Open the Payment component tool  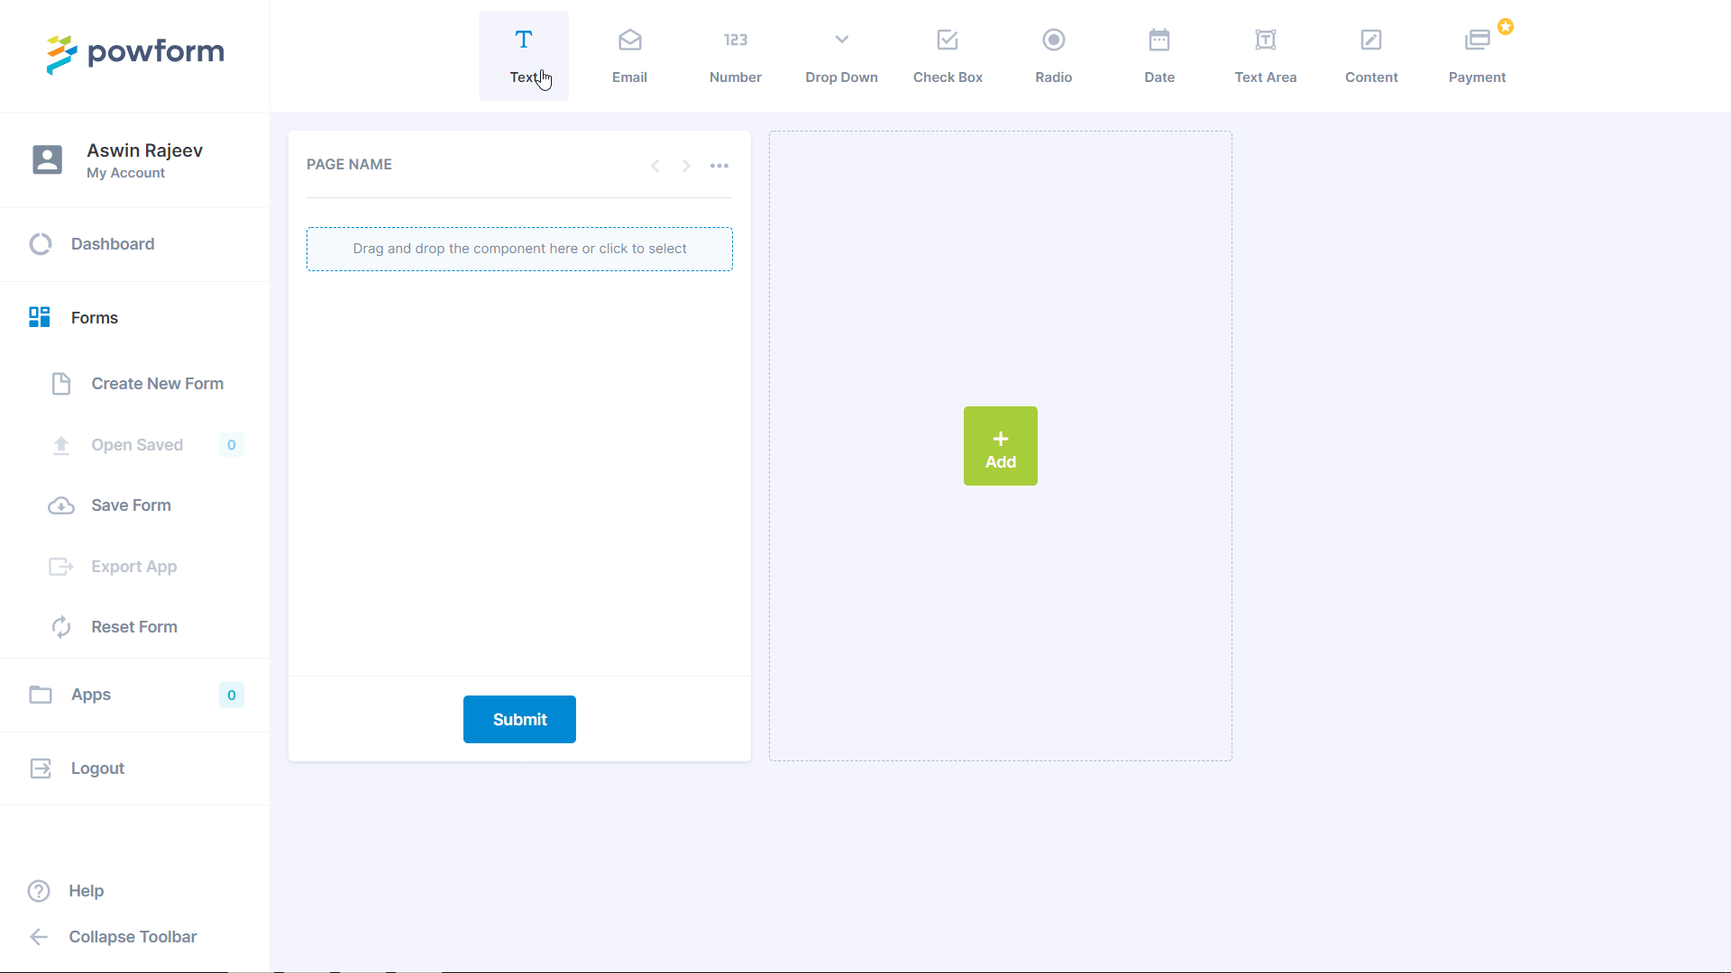tap(1478, 53)
